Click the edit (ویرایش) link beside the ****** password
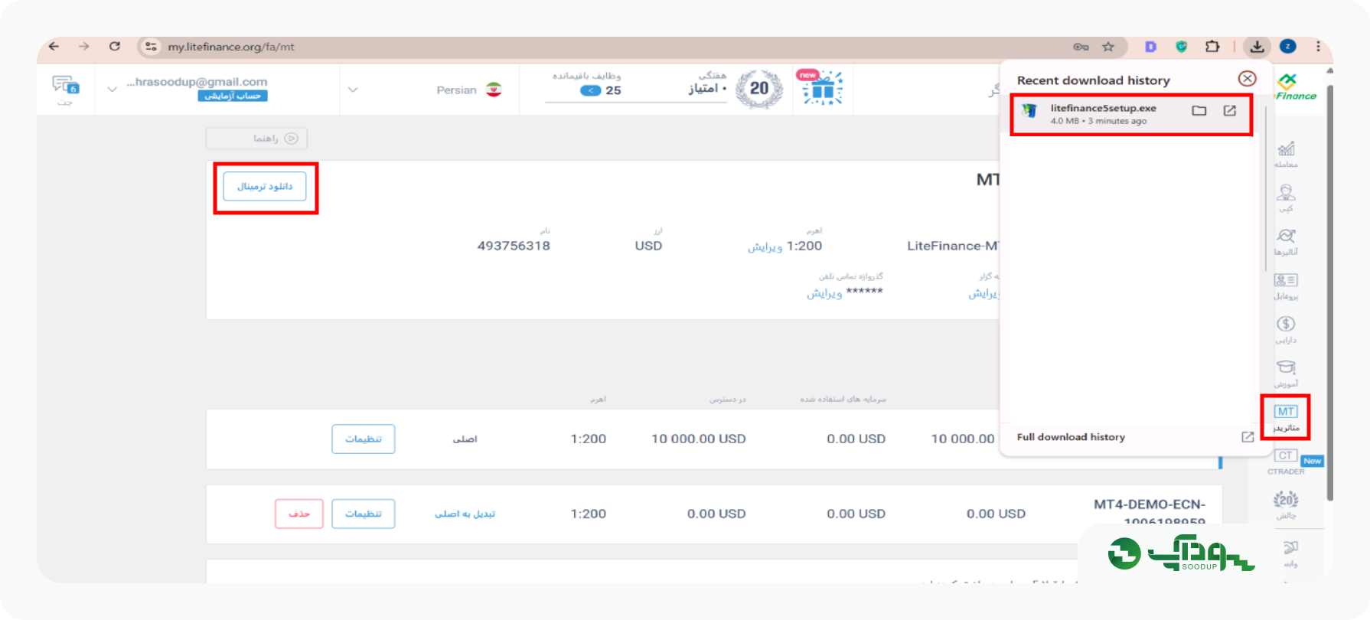 click(x=824, y=293)
